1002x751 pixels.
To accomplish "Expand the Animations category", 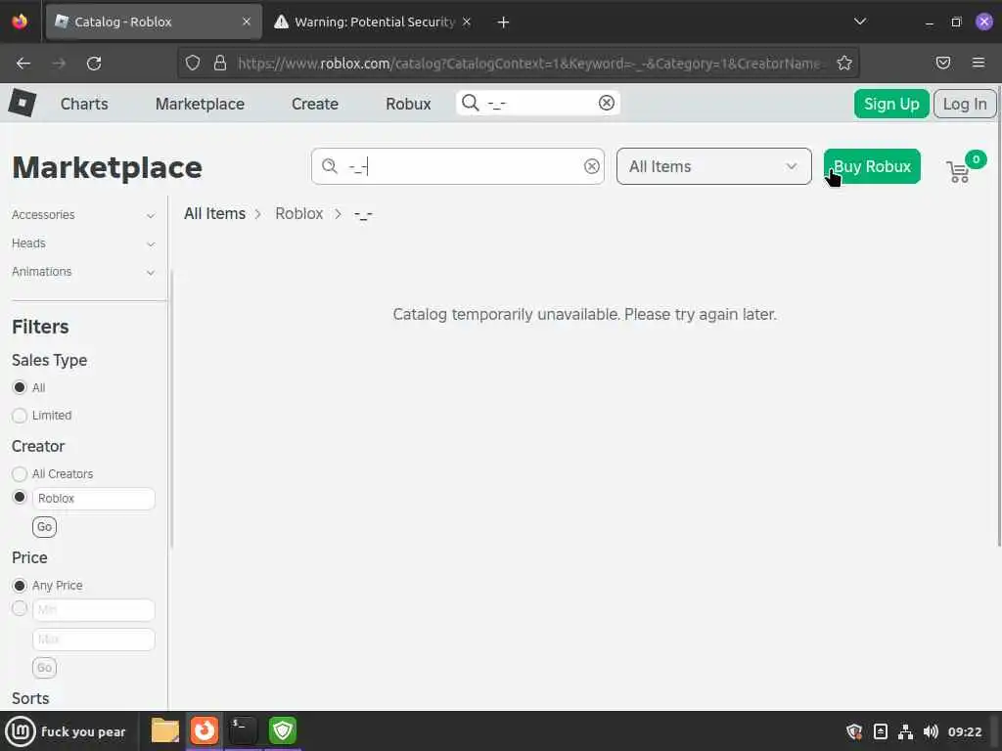I will (x=84, y=272).
